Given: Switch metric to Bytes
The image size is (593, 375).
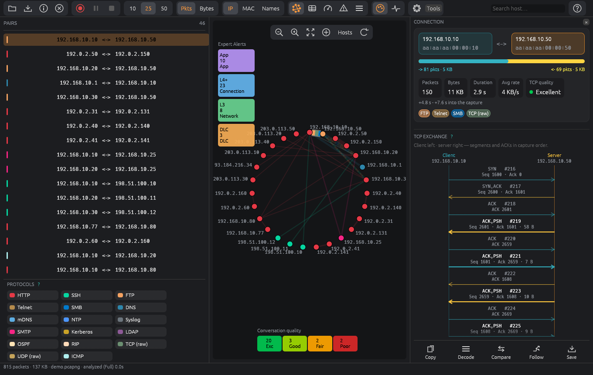Looking at the screenshot, I should 207,8.
